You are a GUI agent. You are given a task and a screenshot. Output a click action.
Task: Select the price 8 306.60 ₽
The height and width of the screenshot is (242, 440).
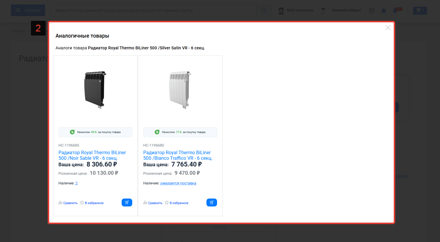pos(102,164)
